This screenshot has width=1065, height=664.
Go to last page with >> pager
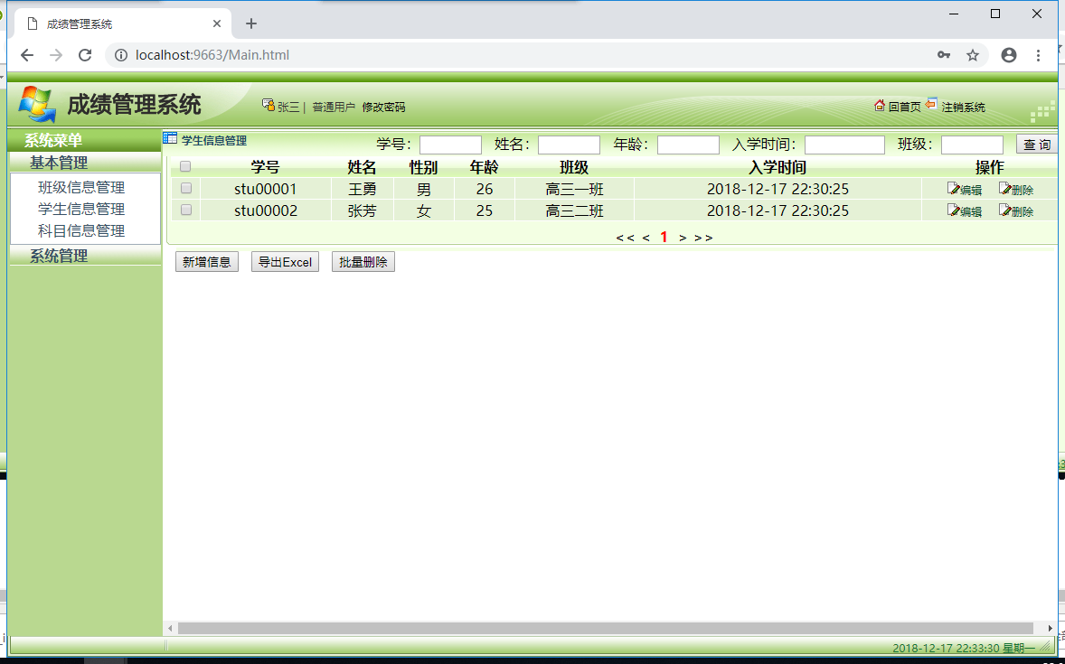703,238
